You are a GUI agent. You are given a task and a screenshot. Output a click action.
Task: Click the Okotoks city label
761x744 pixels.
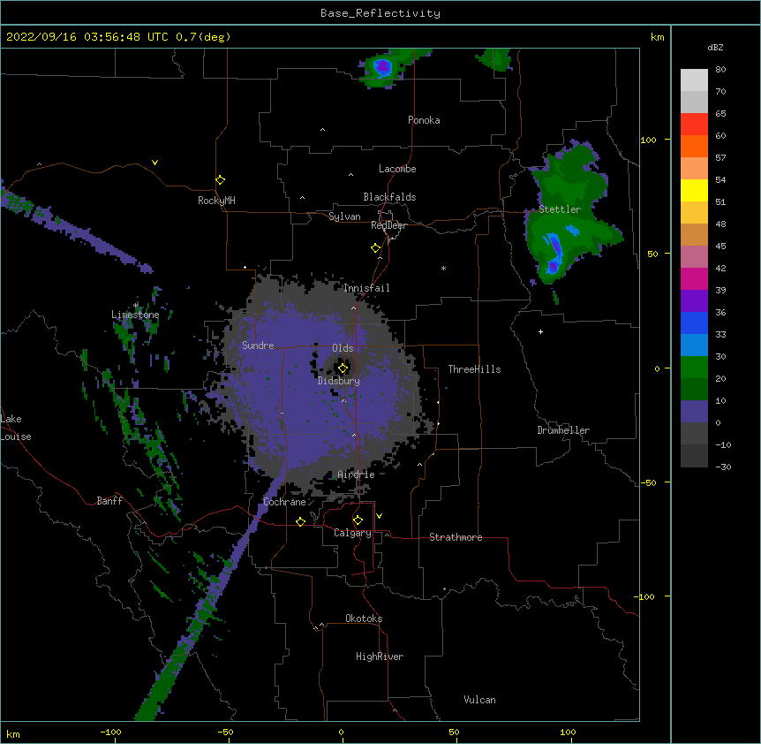pyautogui.click(x=364, y=619)
